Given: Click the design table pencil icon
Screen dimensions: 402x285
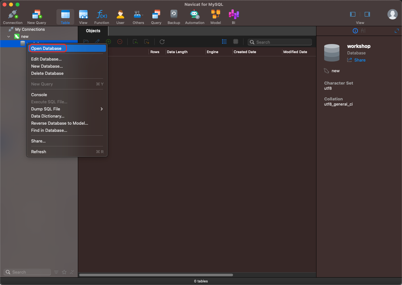Looking at the screenshot, I should pos(97,41).
